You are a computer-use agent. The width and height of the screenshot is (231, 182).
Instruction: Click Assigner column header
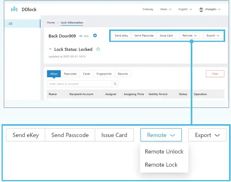tap(111, 94)
